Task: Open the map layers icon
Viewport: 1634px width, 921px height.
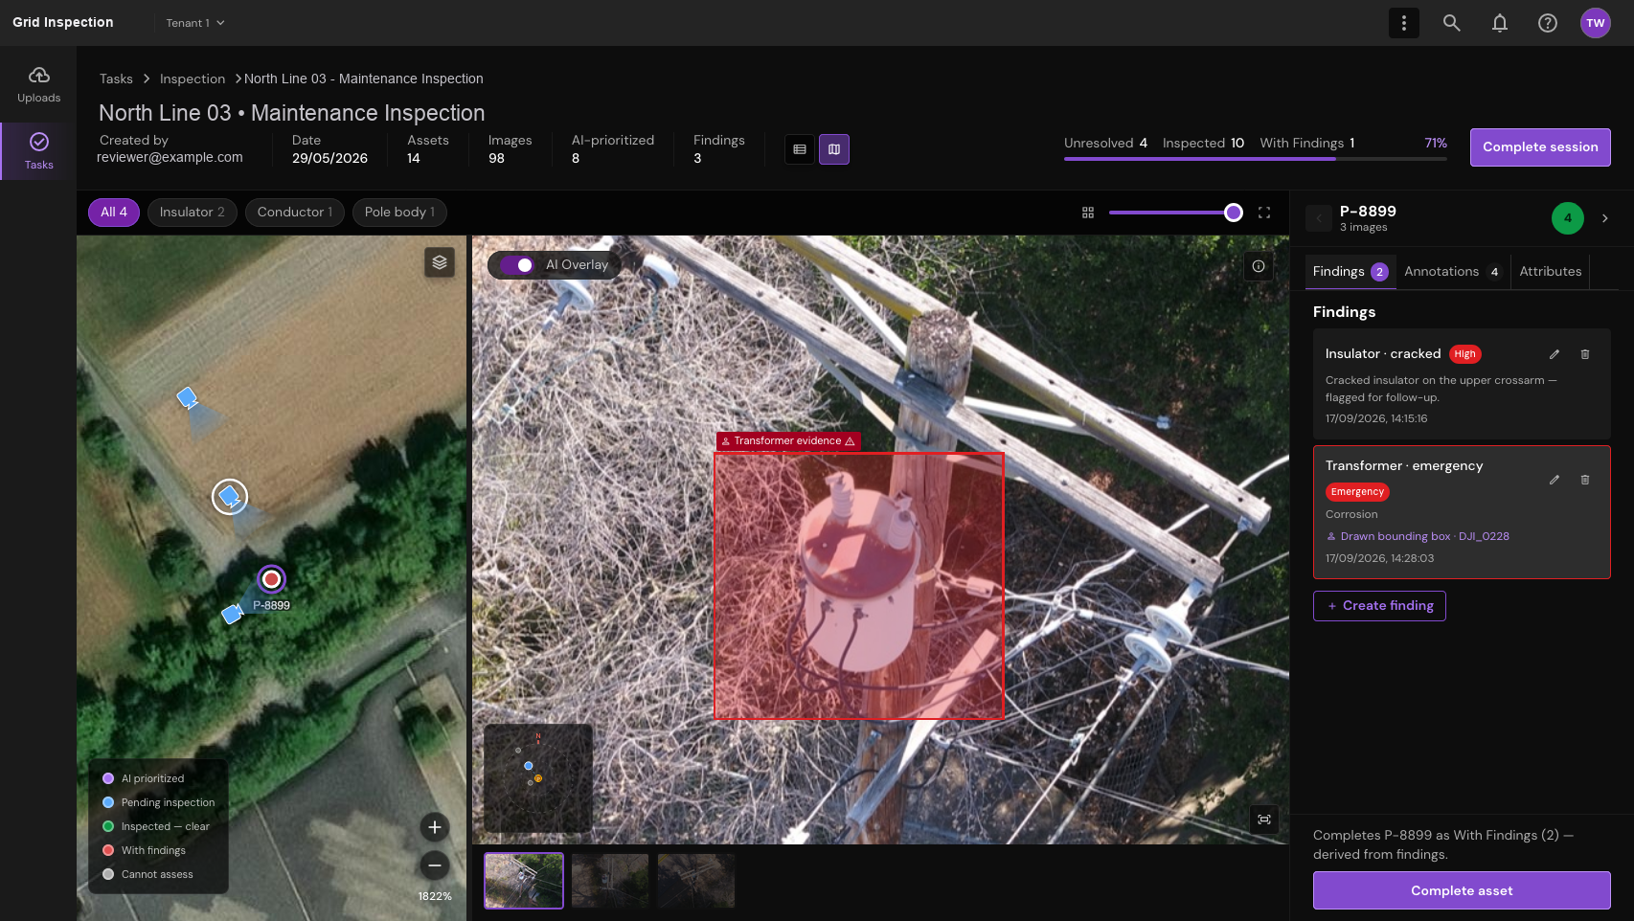Action: click(440, 262)
